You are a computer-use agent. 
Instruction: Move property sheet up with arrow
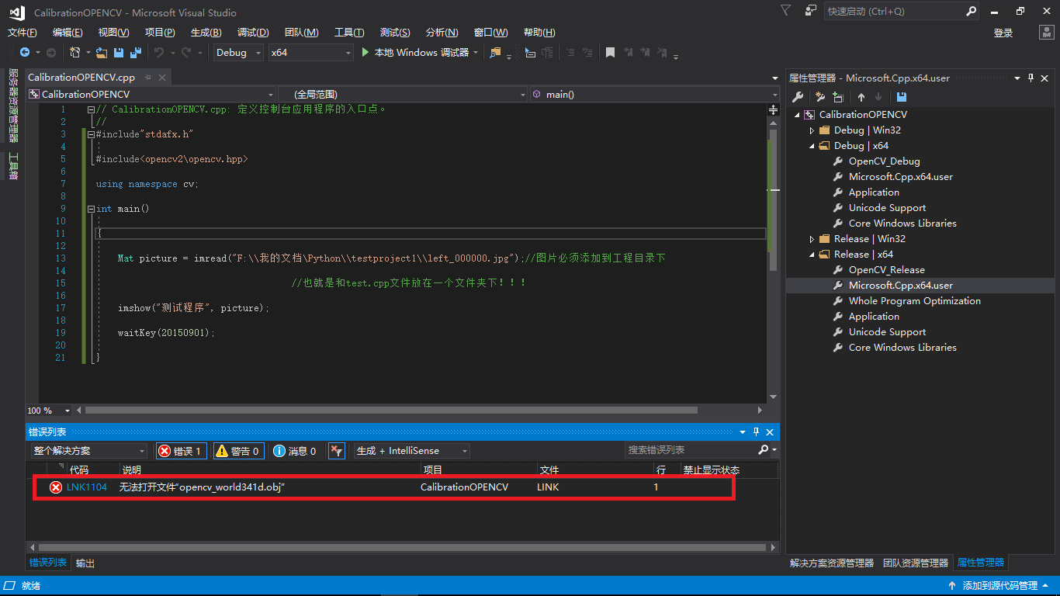point(861,97)
